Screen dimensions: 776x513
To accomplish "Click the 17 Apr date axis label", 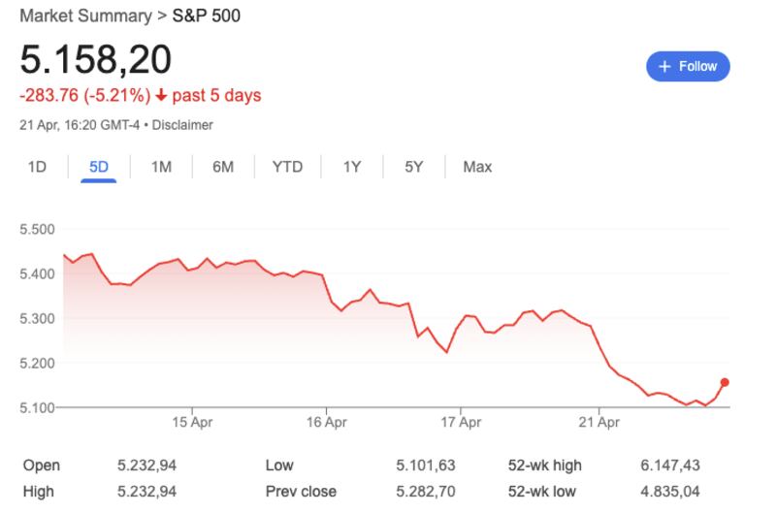I will 460,423.
